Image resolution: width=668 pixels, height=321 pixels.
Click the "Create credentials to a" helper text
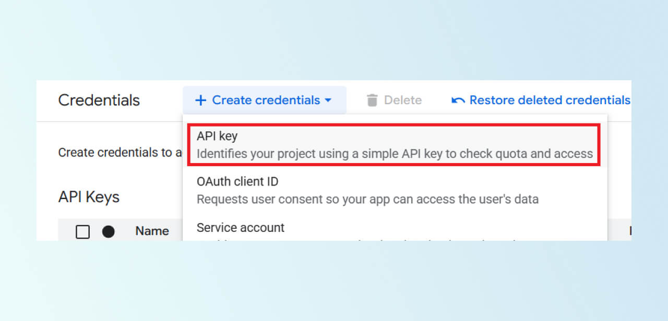tap(120, 153)
